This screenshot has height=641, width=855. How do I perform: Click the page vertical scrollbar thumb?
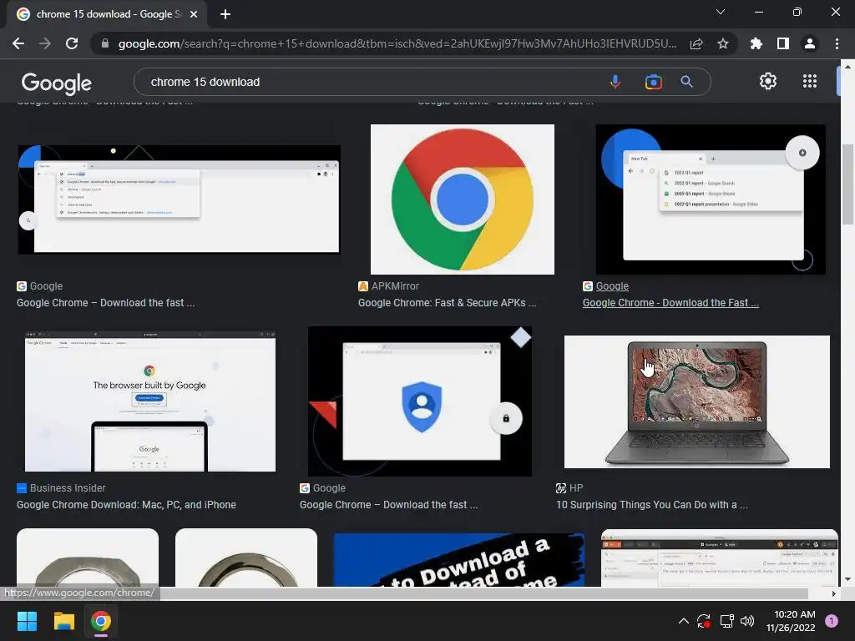tap(847, 184)
